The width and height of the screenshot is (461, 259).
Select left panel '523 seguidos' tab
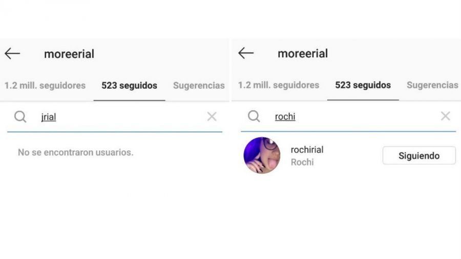coord(130,86)
